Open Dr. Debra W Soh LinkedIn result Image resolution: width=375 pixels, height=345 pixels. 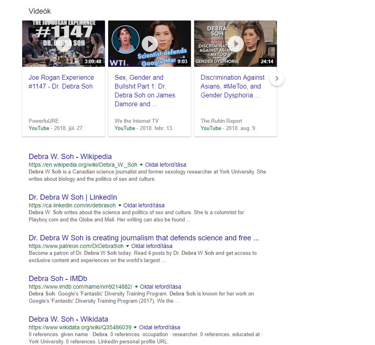tap(73, 197)
